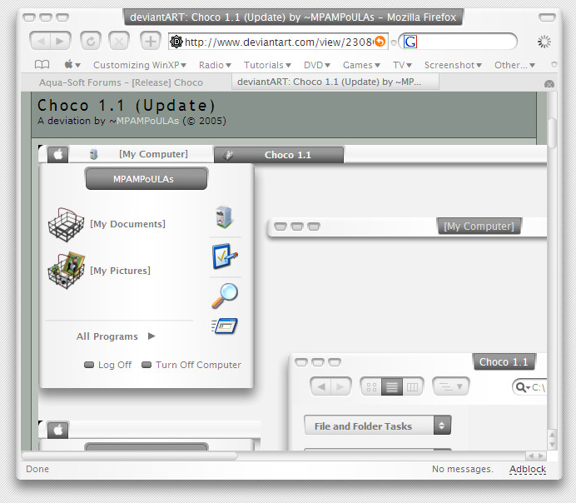Click the horizontal scrollbar right arrow

coord(541,456)
